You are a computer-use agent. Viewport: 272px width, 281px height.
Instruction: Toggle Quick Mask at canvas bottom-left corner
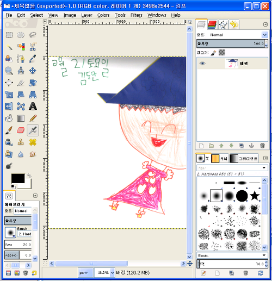pyautogui.click(x=45, y=263)
